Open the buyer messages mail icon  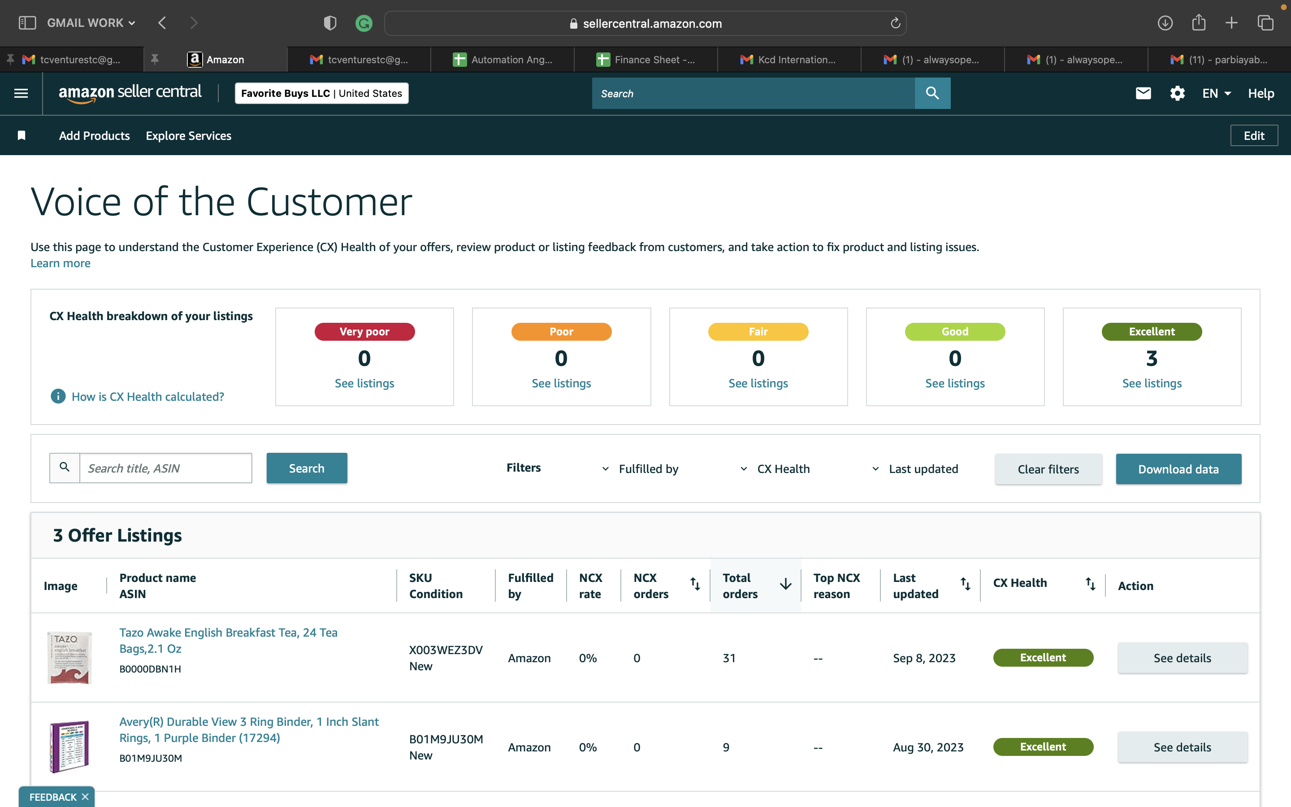1143,93
